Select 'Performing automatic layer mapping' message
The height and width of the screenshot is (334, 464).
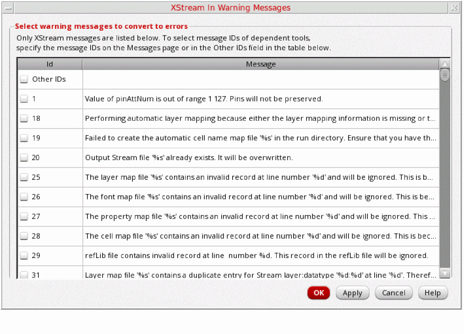[x=261, y=119]
